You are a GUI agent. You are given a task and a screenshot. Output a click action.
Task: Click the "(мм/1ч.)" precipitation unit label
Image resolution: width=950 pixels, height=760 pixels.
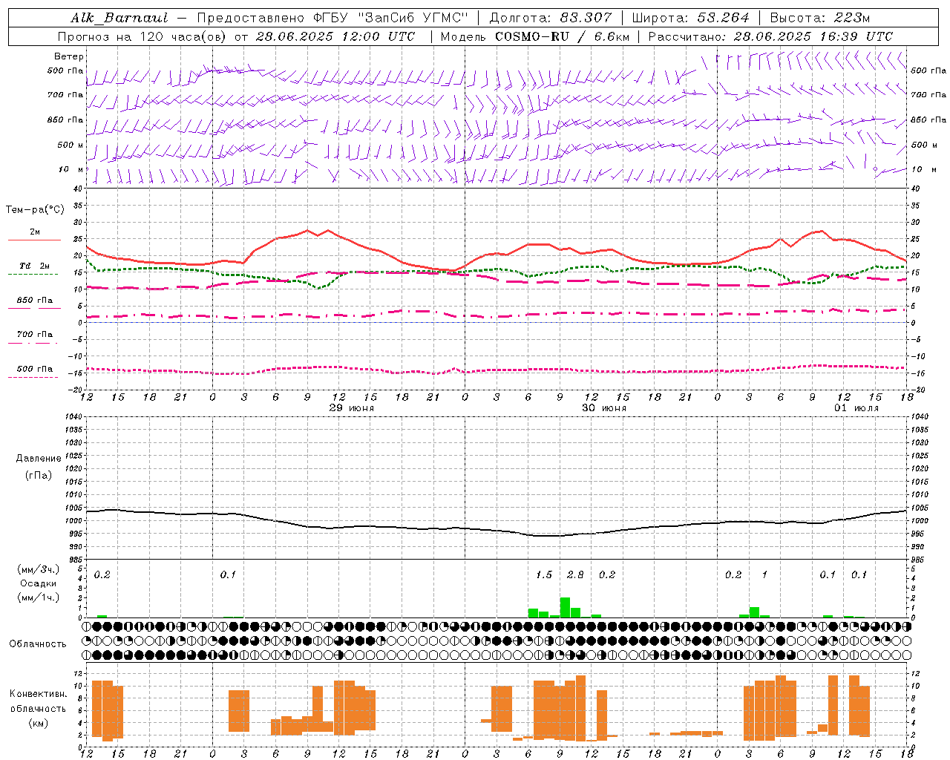point(39,597)
